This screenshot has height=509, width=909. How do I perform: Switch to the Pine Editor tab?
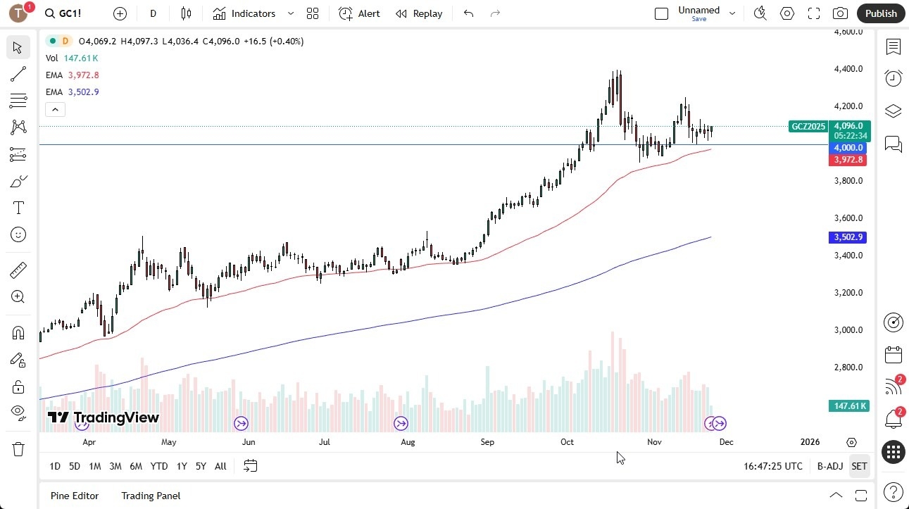pyautogui.click(x=74, y=496)
